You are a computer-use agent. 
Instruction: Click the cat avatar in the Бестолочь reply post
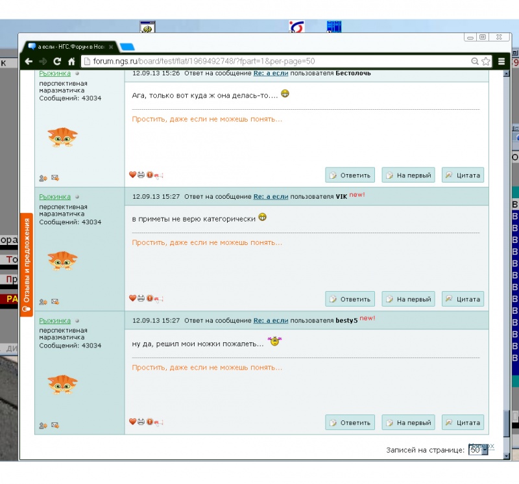pyautogui.click(x=62, y=137)
